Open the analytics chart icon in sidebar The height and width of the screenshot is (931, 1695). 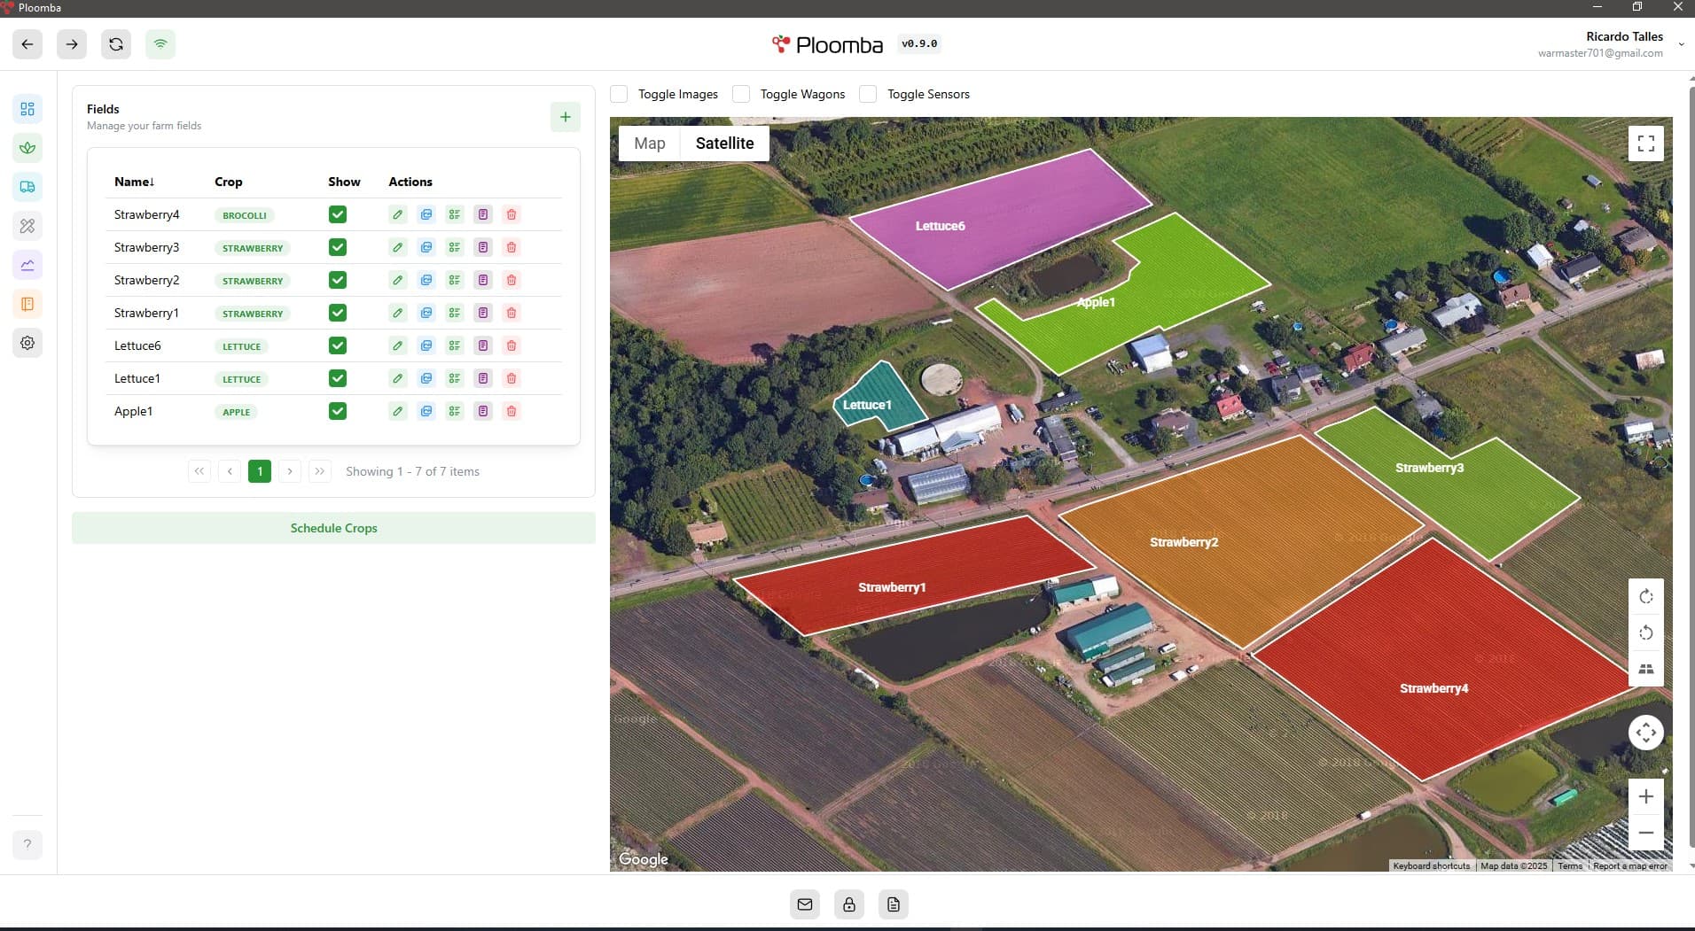pyautogui.click(x=27, y=265)
